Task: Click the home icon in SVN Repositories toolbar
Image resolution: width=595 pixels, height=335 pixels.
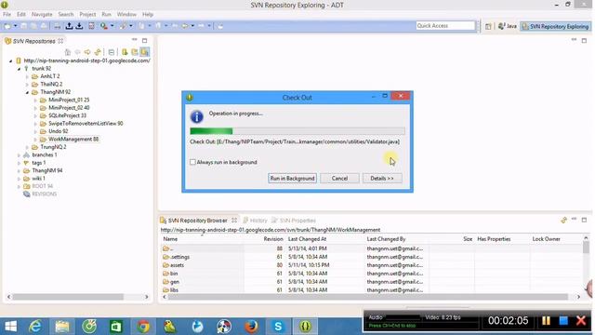Action: coord(68,52)
